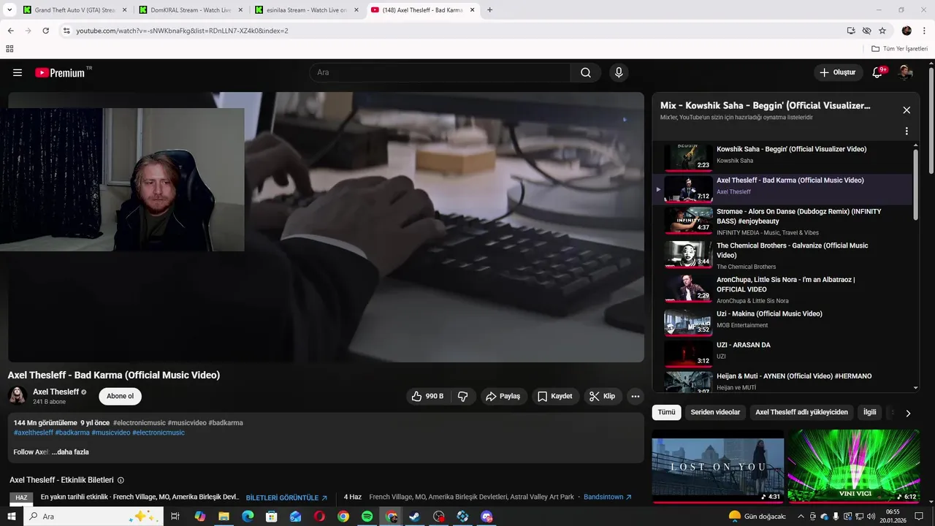Select the İlgili filter chip
Screen dimensions: 935x526
869,412
